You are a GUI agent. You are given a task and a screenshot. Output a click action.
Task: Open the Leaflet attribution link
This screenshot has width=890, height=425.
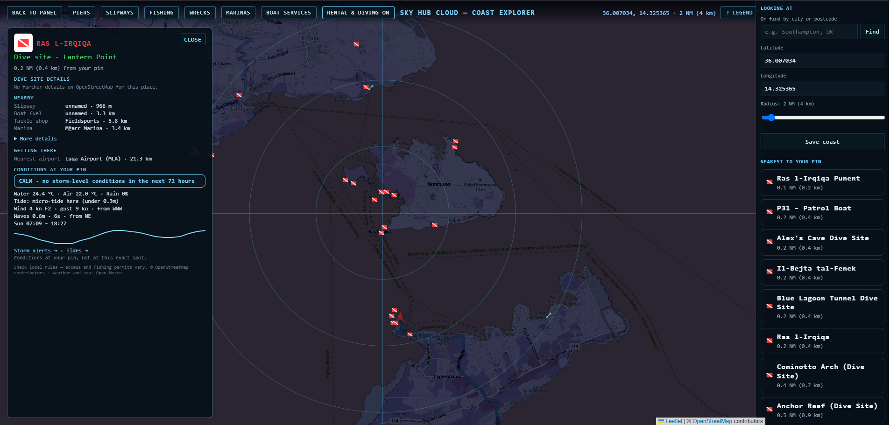[674, 421]
